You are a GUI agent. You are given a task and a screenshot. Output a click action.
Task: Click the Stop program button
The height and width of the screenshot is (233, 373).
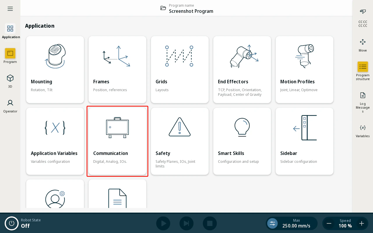[210, 223]
